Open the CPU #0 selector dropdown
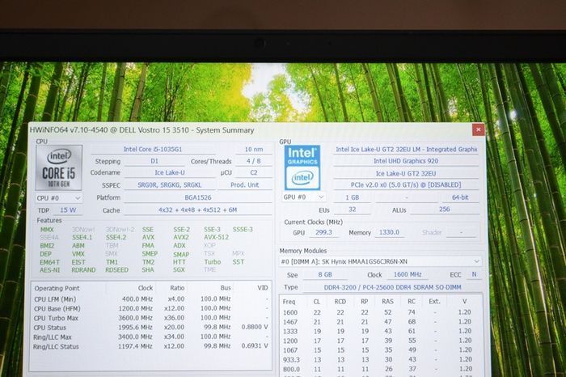The width and height of the screenshot is (566, 377). 59,198
